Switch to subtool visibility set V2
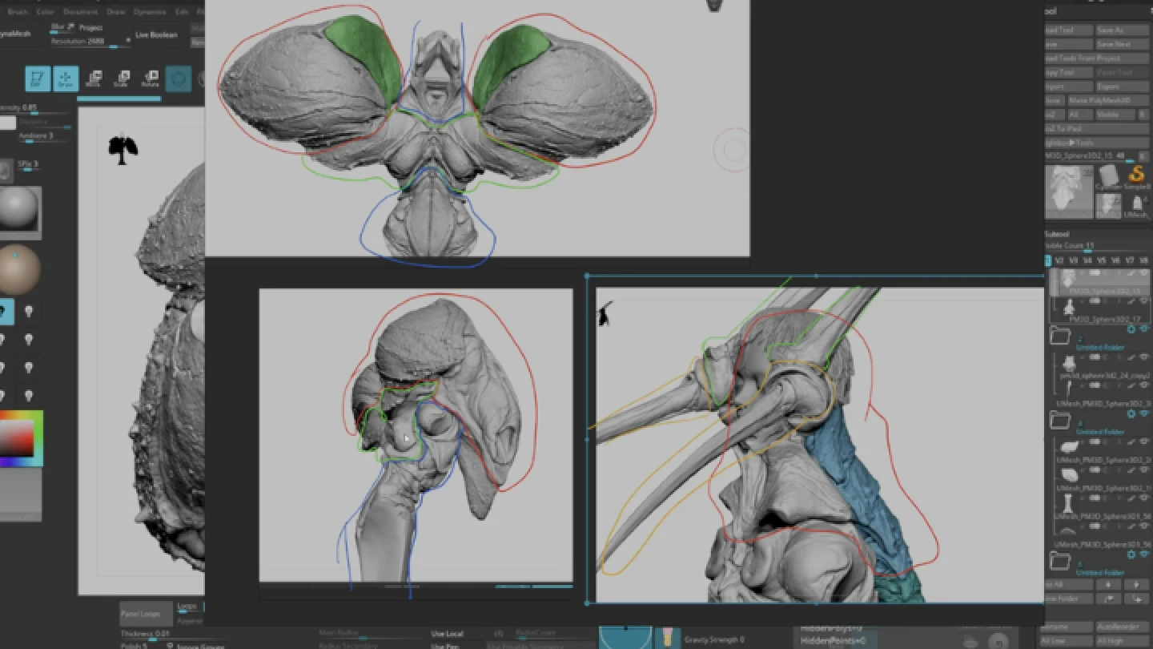This screenshot has height=649, width=1153. [1059, 260]
